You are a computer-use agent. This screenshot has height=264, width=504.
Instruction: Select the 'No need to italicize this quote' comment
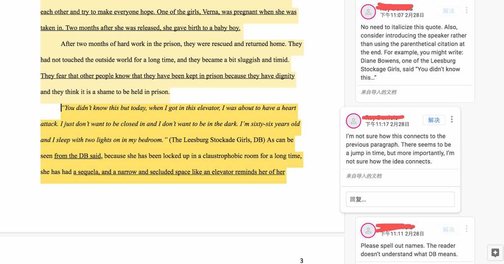click(x=413, y=52)
